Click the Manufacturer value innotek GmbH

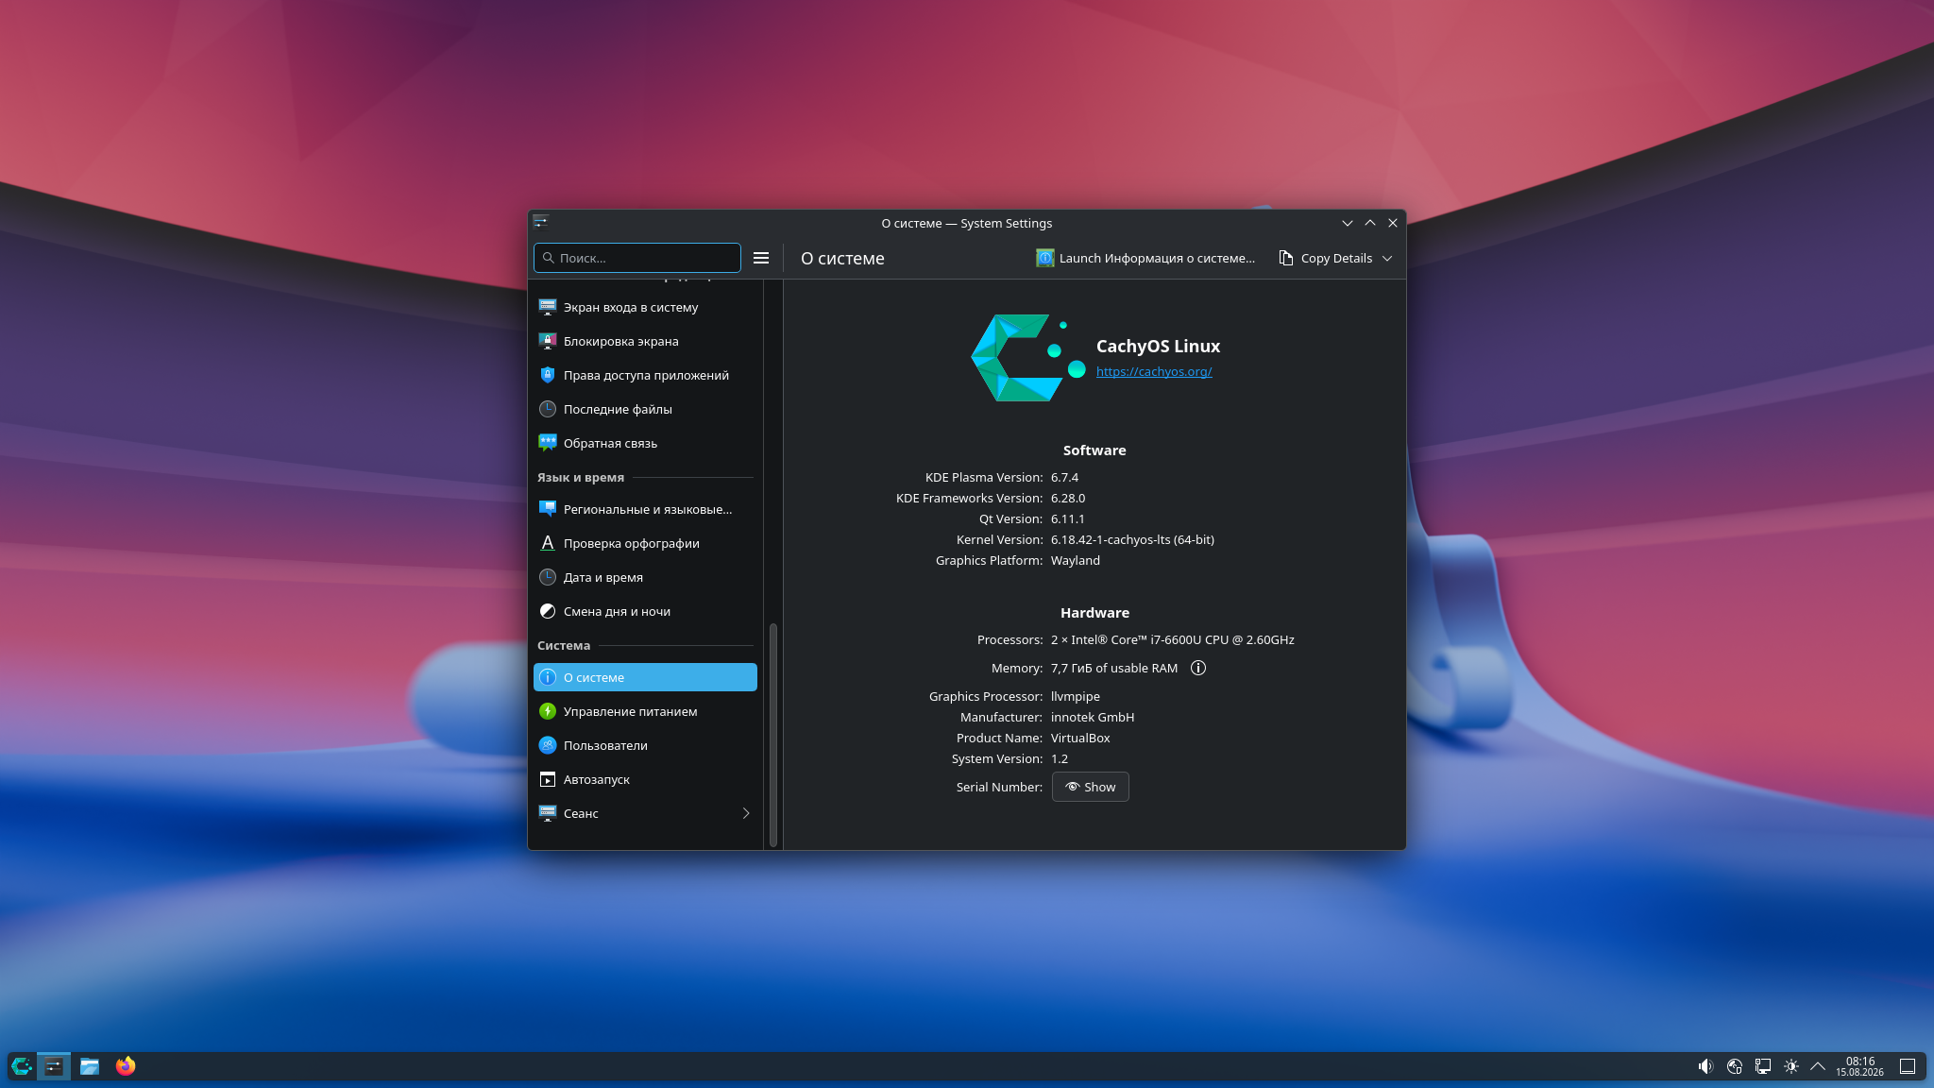[x=1093, y=718]
